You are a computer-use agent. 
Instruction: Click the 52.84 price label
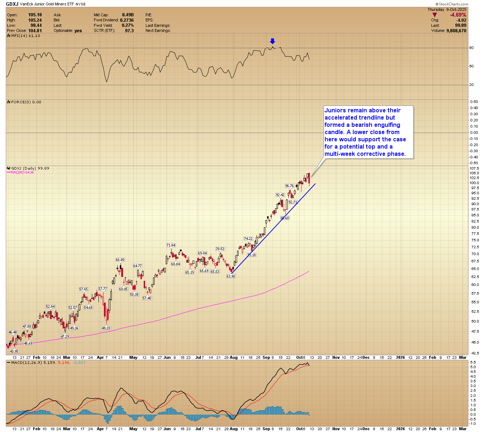click(x=50, y=307)
